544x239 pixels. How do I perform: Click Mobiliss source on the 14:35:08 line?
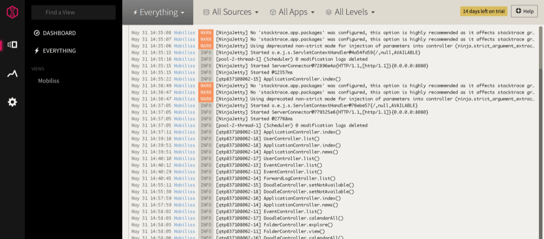click(x=185, y=32)
